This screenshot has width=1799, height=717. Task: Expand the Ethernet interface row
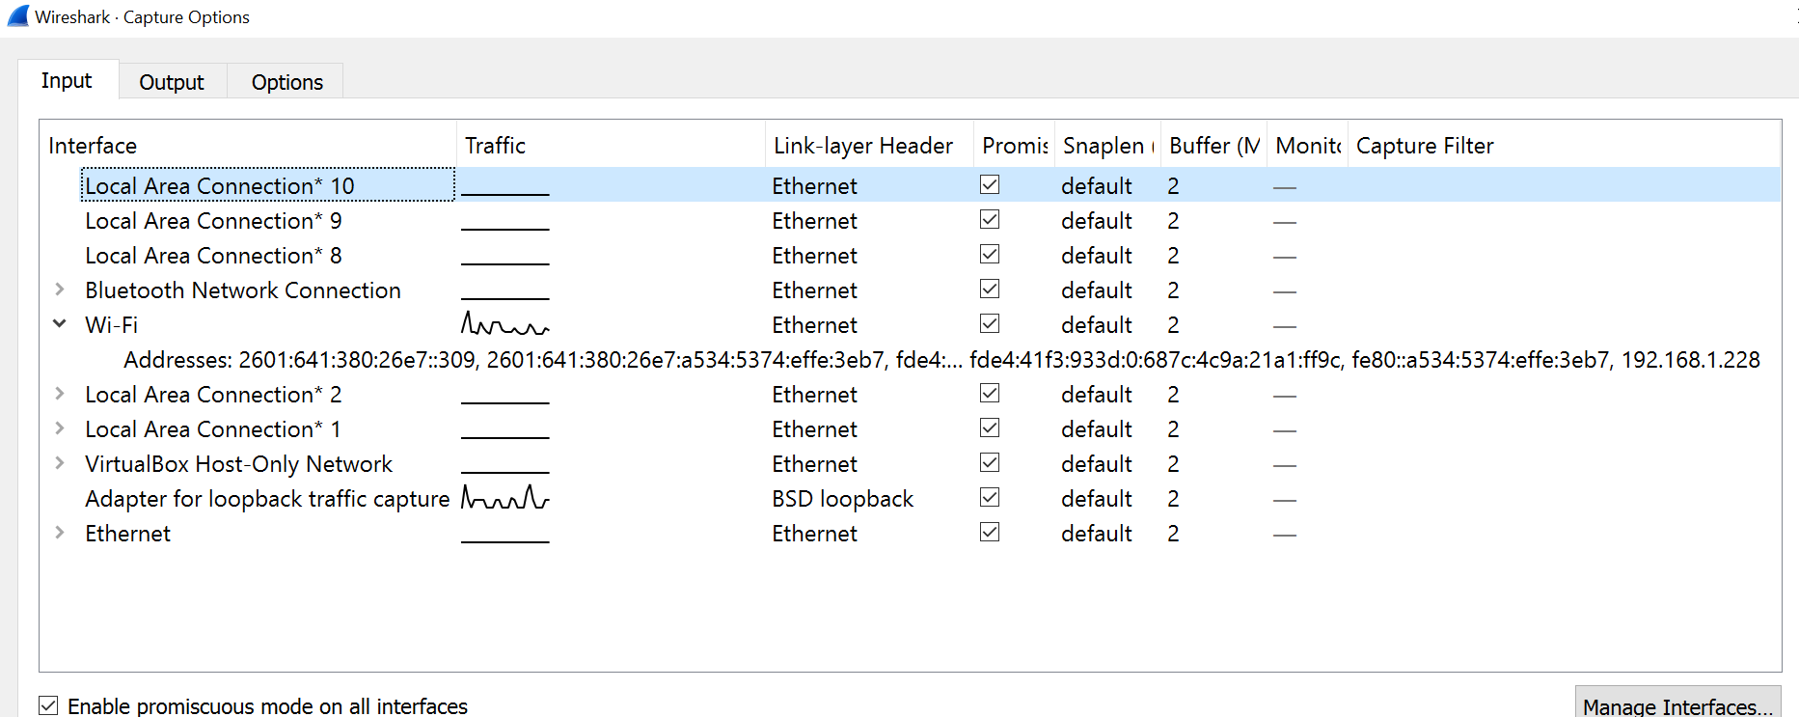pyautogui.click(x=60, y=532)
